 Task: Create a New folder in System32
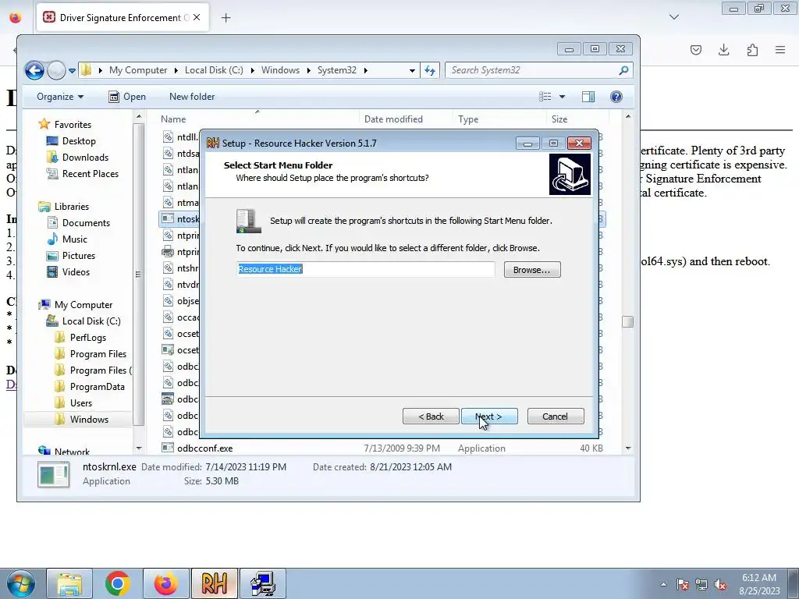(192, 96)
